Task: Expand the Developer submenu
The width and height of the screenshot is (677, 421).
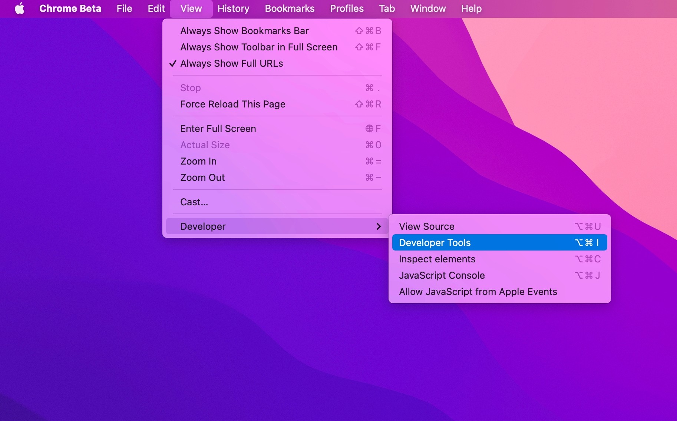Action: pyautogui.click(x=277, y=226)
